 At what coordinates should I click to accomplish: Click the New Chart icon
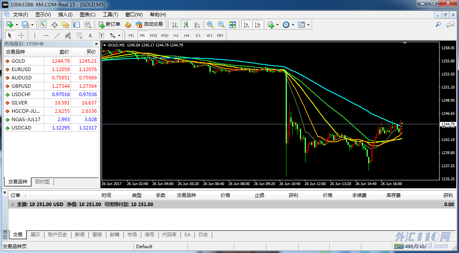click(10, 25)
